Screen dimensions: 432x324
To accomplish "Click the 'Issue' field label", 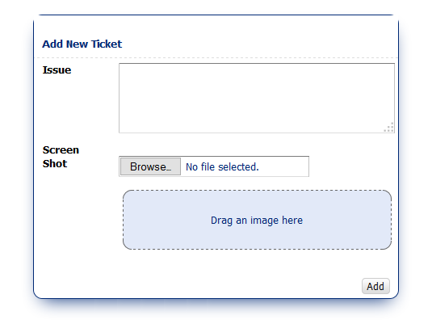I will coord(57,70).
